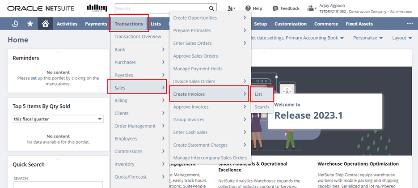The image size is (418, 188).
Task: Open the Layout dropdown
Action: pos(402,38)
